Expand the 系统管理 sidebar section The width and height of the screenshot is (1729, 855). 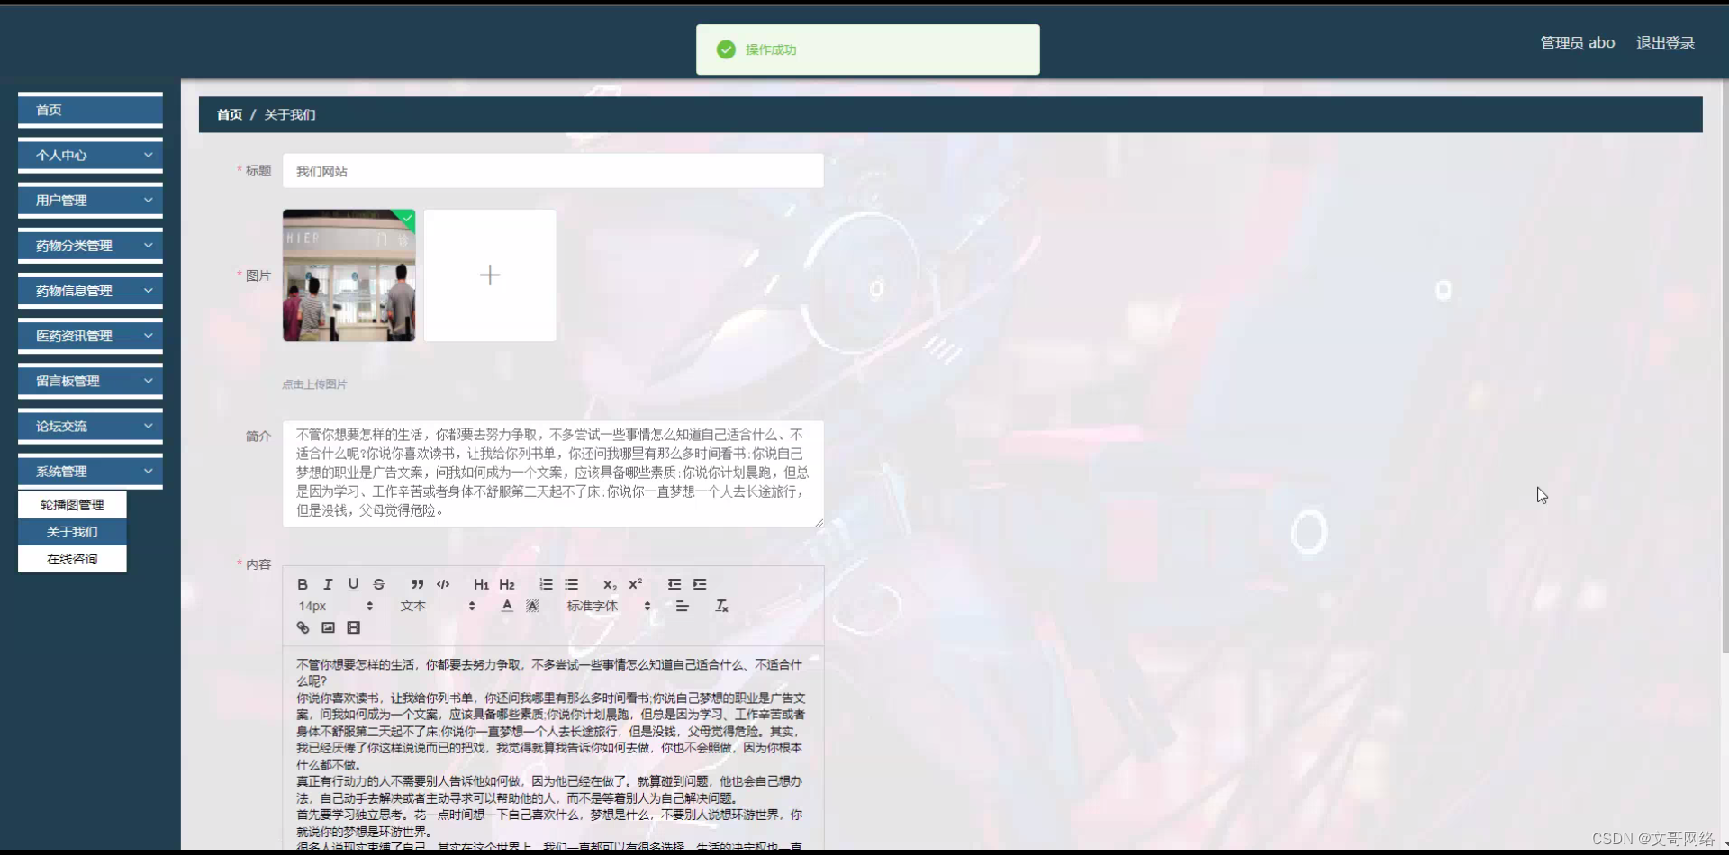[x=89, y=470]
